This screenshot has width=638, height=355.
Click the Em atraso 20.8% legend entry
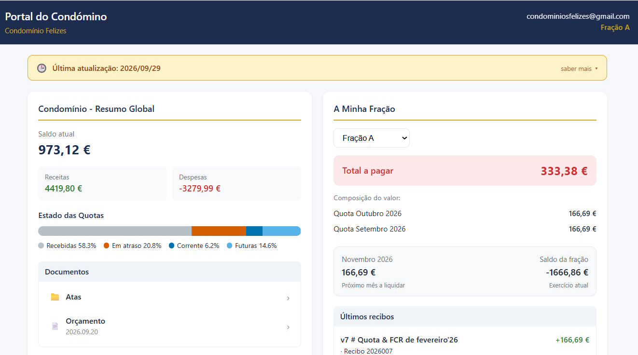click(x=133, y=246)
